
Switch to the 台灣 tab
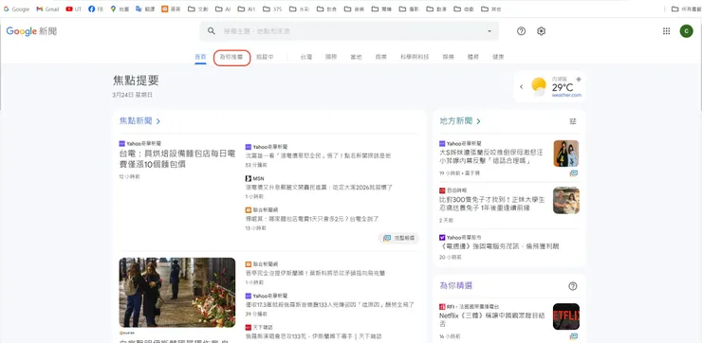[306, 57]
